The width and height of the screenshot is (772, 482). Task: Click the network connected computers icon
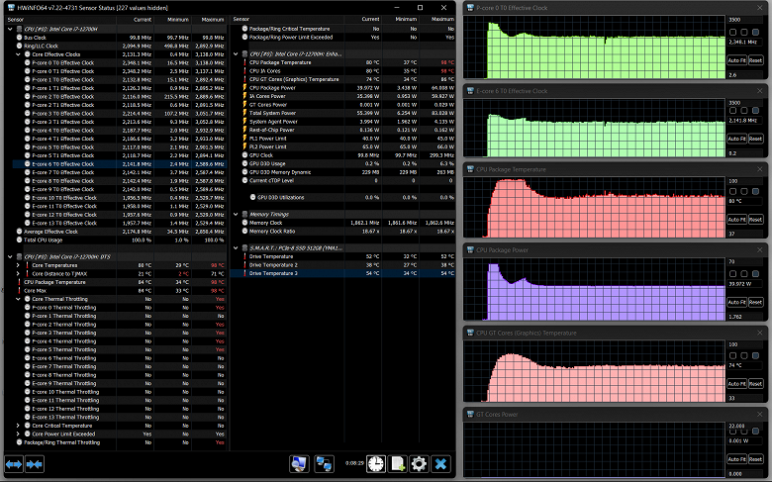(322, 462)
